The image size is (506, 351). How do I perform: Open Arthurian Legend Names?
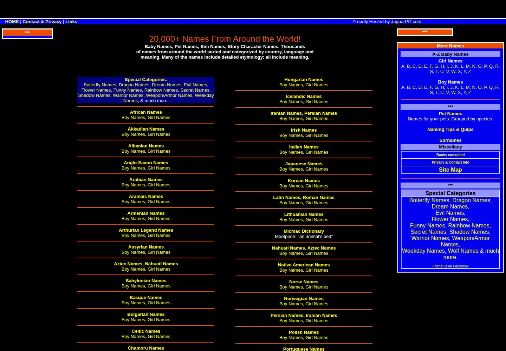(146, 230)
